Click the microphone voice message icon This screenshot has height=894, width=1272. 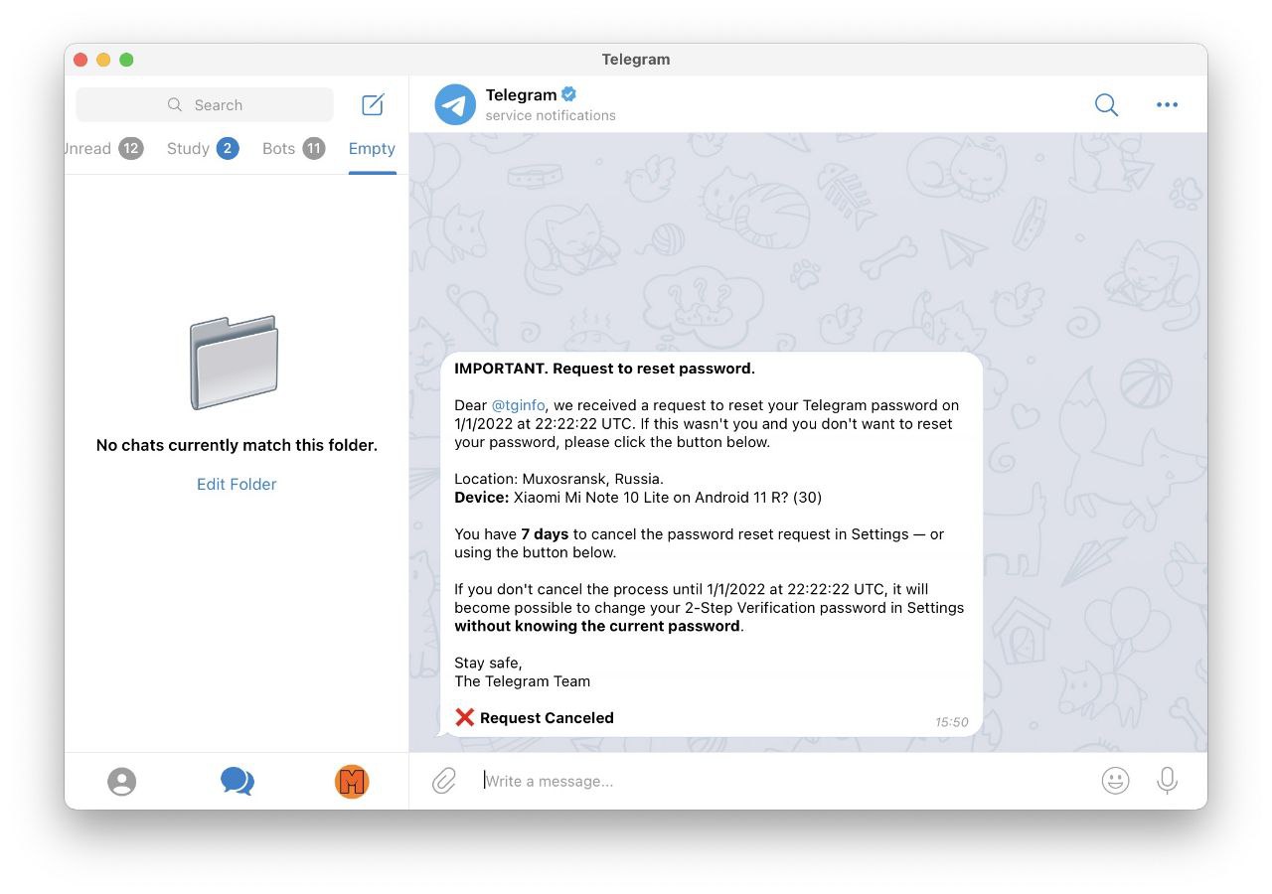[x=1168, y=781]
